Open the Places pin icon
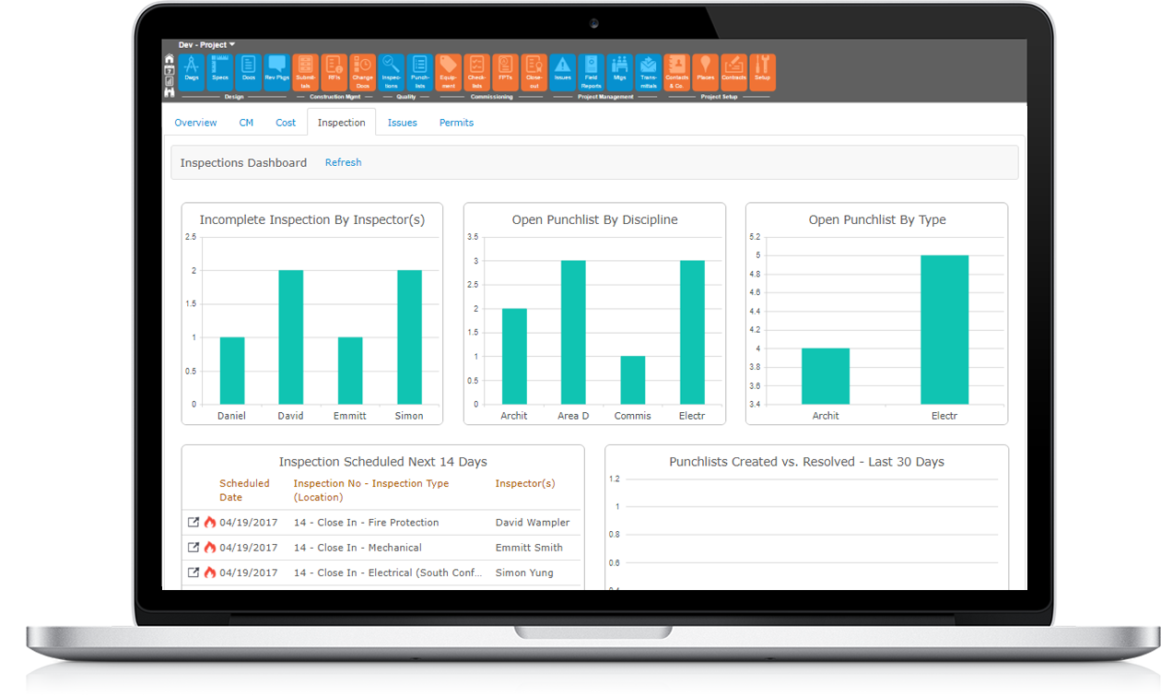The width and height of the screenshot is (1161, 697). 705,71
